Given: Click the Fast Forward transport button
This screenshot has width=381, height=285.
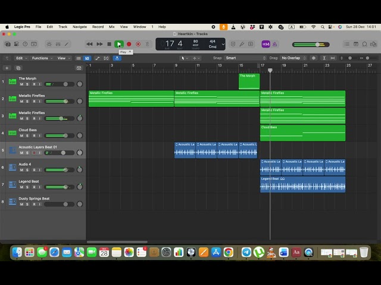Looking at the screenshot, I should tap(99, 44).
